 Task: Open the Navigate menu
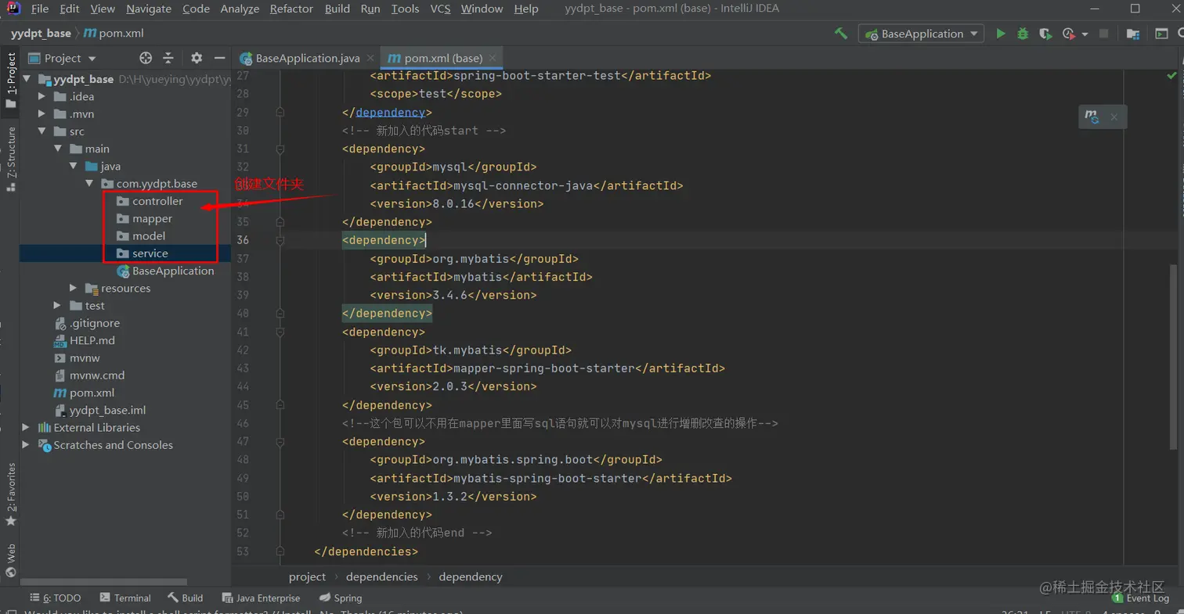click(x=149, y=9)
